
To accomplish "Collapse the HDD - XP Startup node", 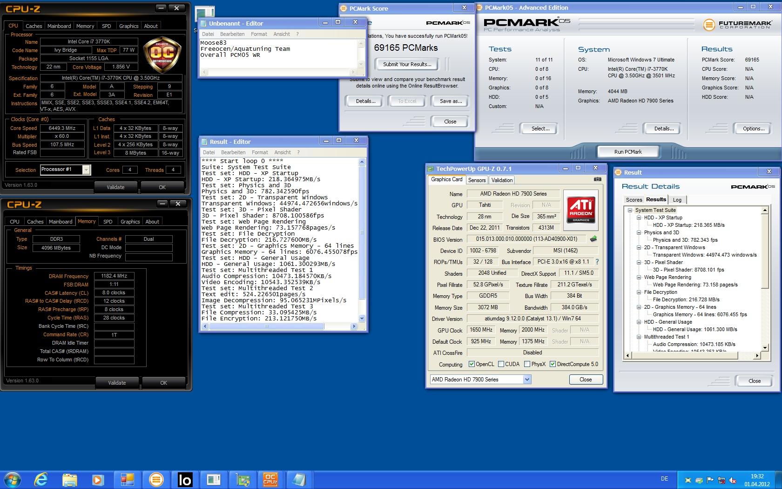I will [639, 217].
